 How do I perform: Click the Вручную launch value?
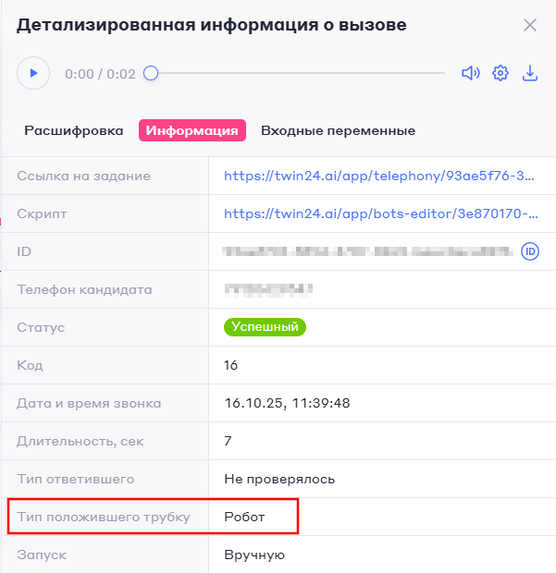tap(254, 555)
